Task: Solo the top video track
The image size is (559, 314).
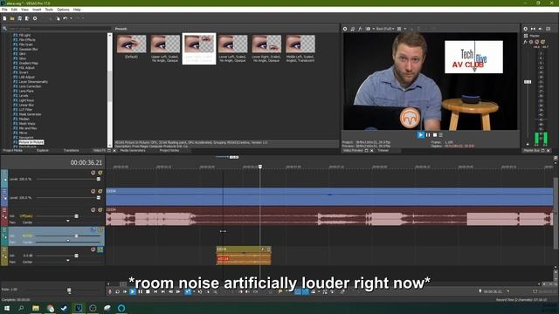Action: click(100, 173)
